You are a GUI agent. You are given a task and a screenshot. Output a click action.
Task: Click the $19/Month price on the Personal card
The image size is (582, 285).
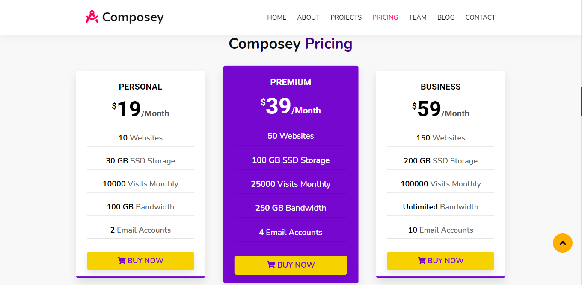coord(140,110)
